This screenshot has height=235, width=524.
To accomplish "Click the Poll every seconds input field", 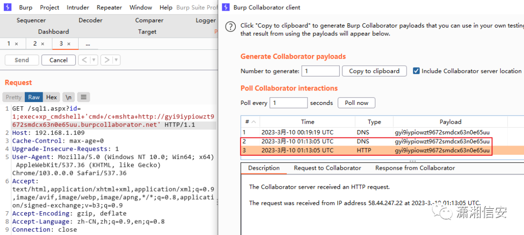I will [288, 103].
